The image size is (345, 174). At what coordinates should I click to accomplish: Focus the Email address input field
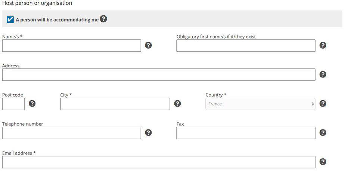[159, 162]
